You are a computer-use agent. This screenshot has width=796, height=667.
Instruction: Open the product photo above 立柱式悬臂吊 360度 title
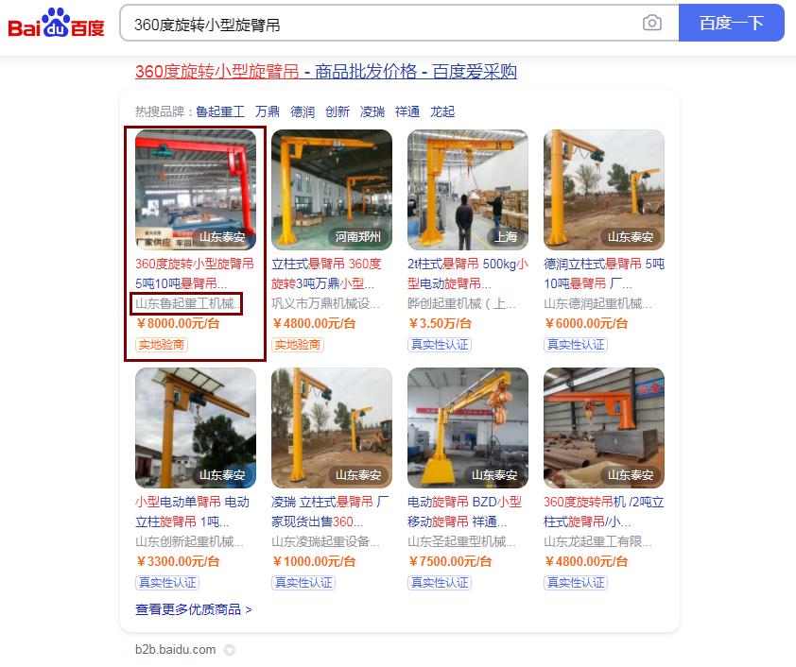pyautogui.click(x=332, y=190)
